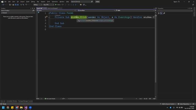Click the Undo toolbar icon
The image size is (196, 110).
tap(26, 5)
